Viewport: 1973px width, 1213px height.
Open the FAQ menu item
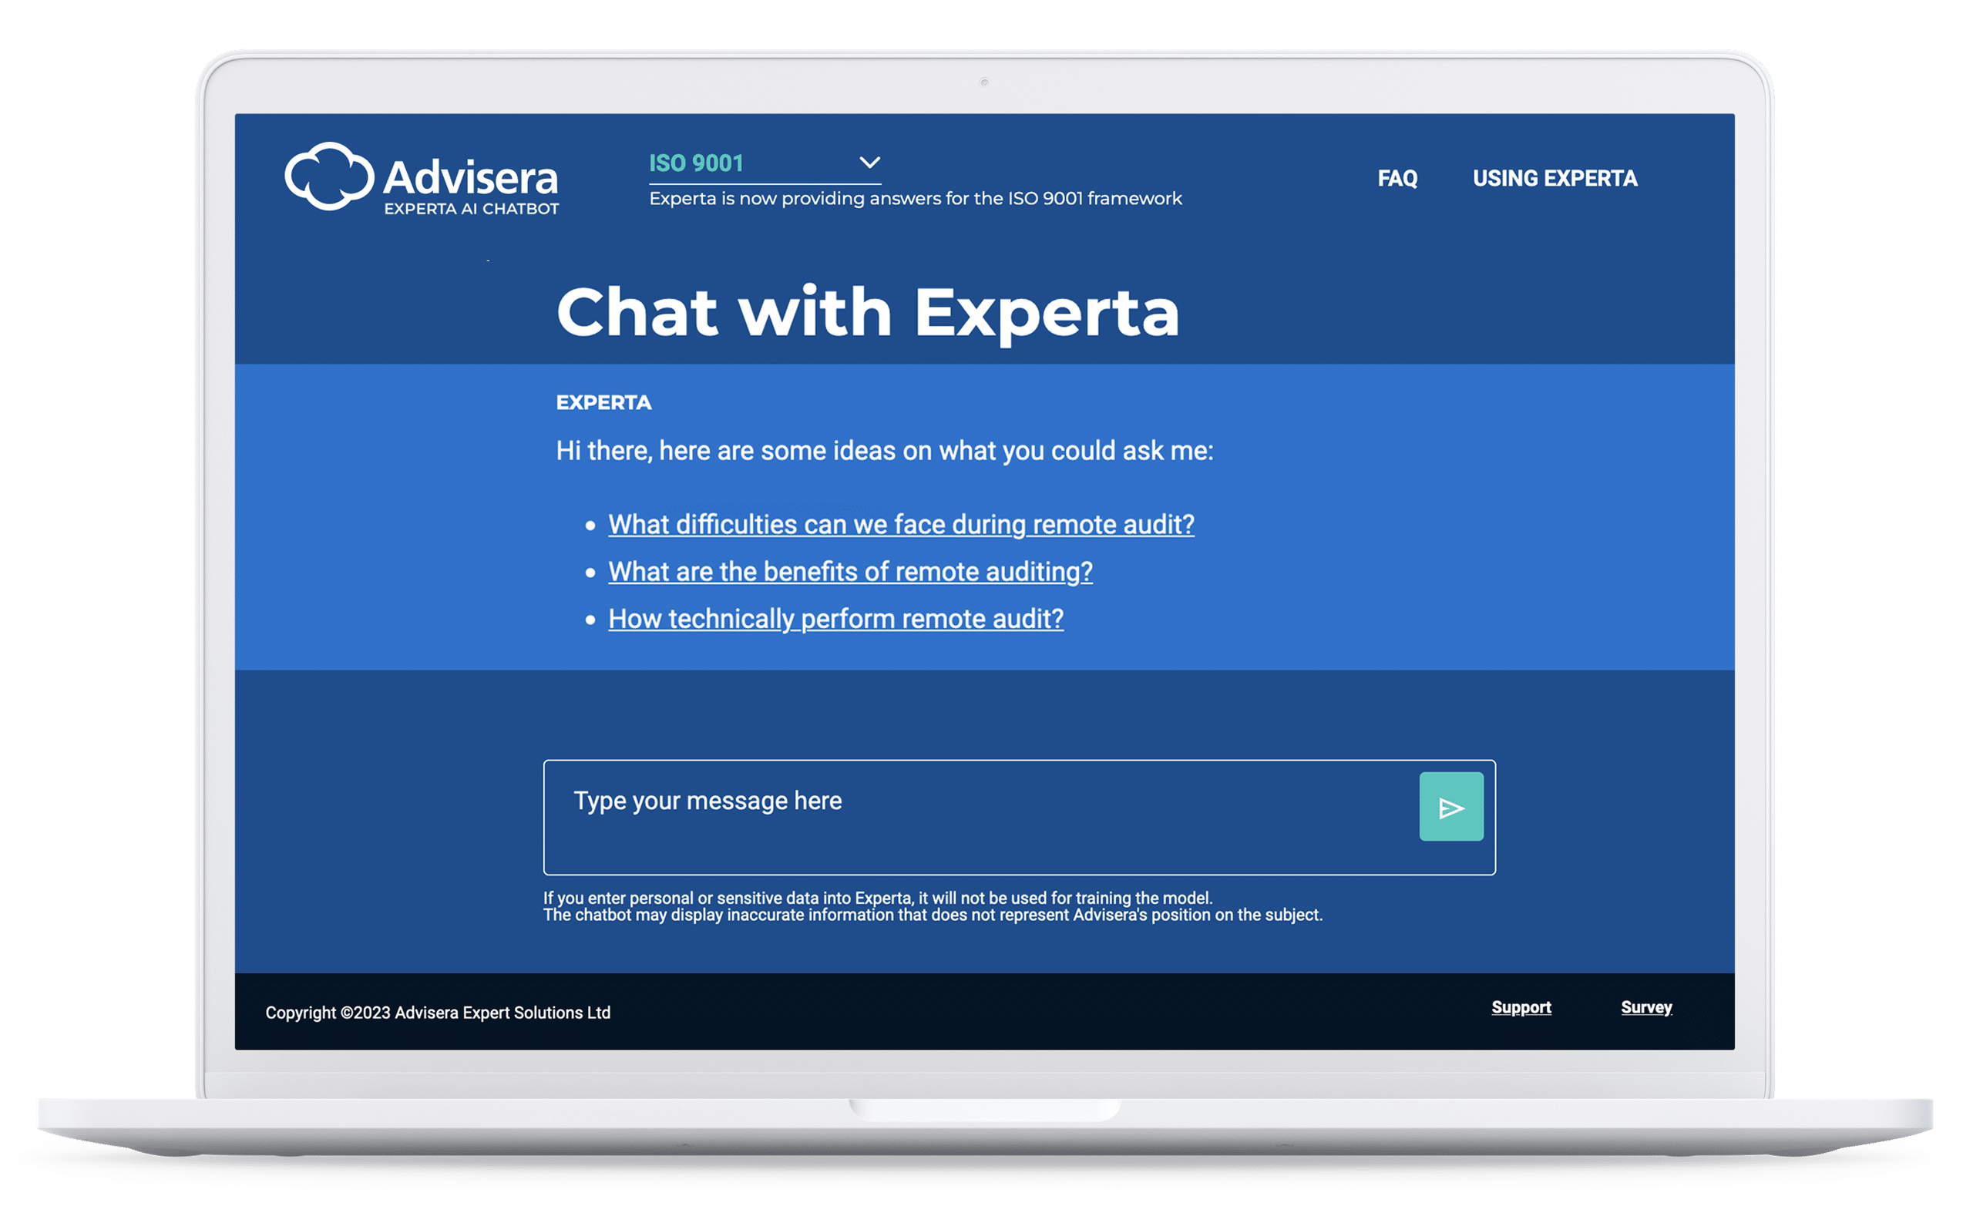pos(1393,179)
